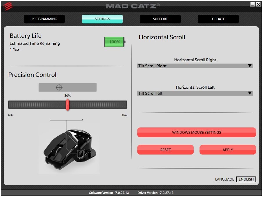Close the Mad Catz window

tap(258, 4)
